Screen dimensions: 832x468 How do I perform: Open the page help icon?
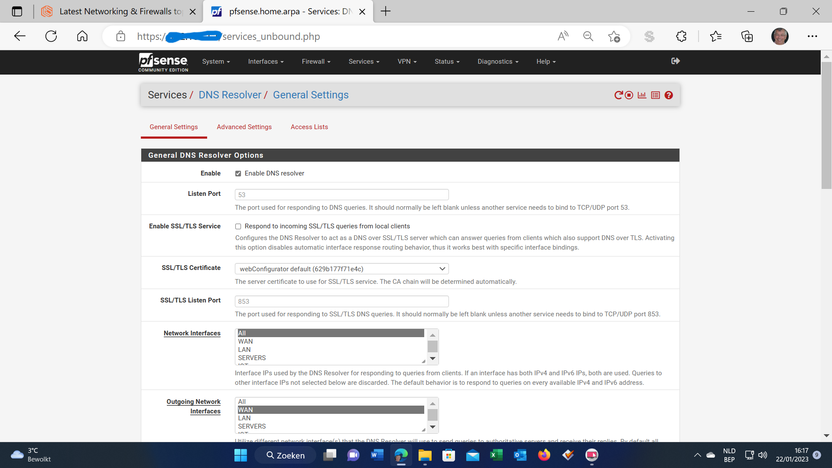669,95
